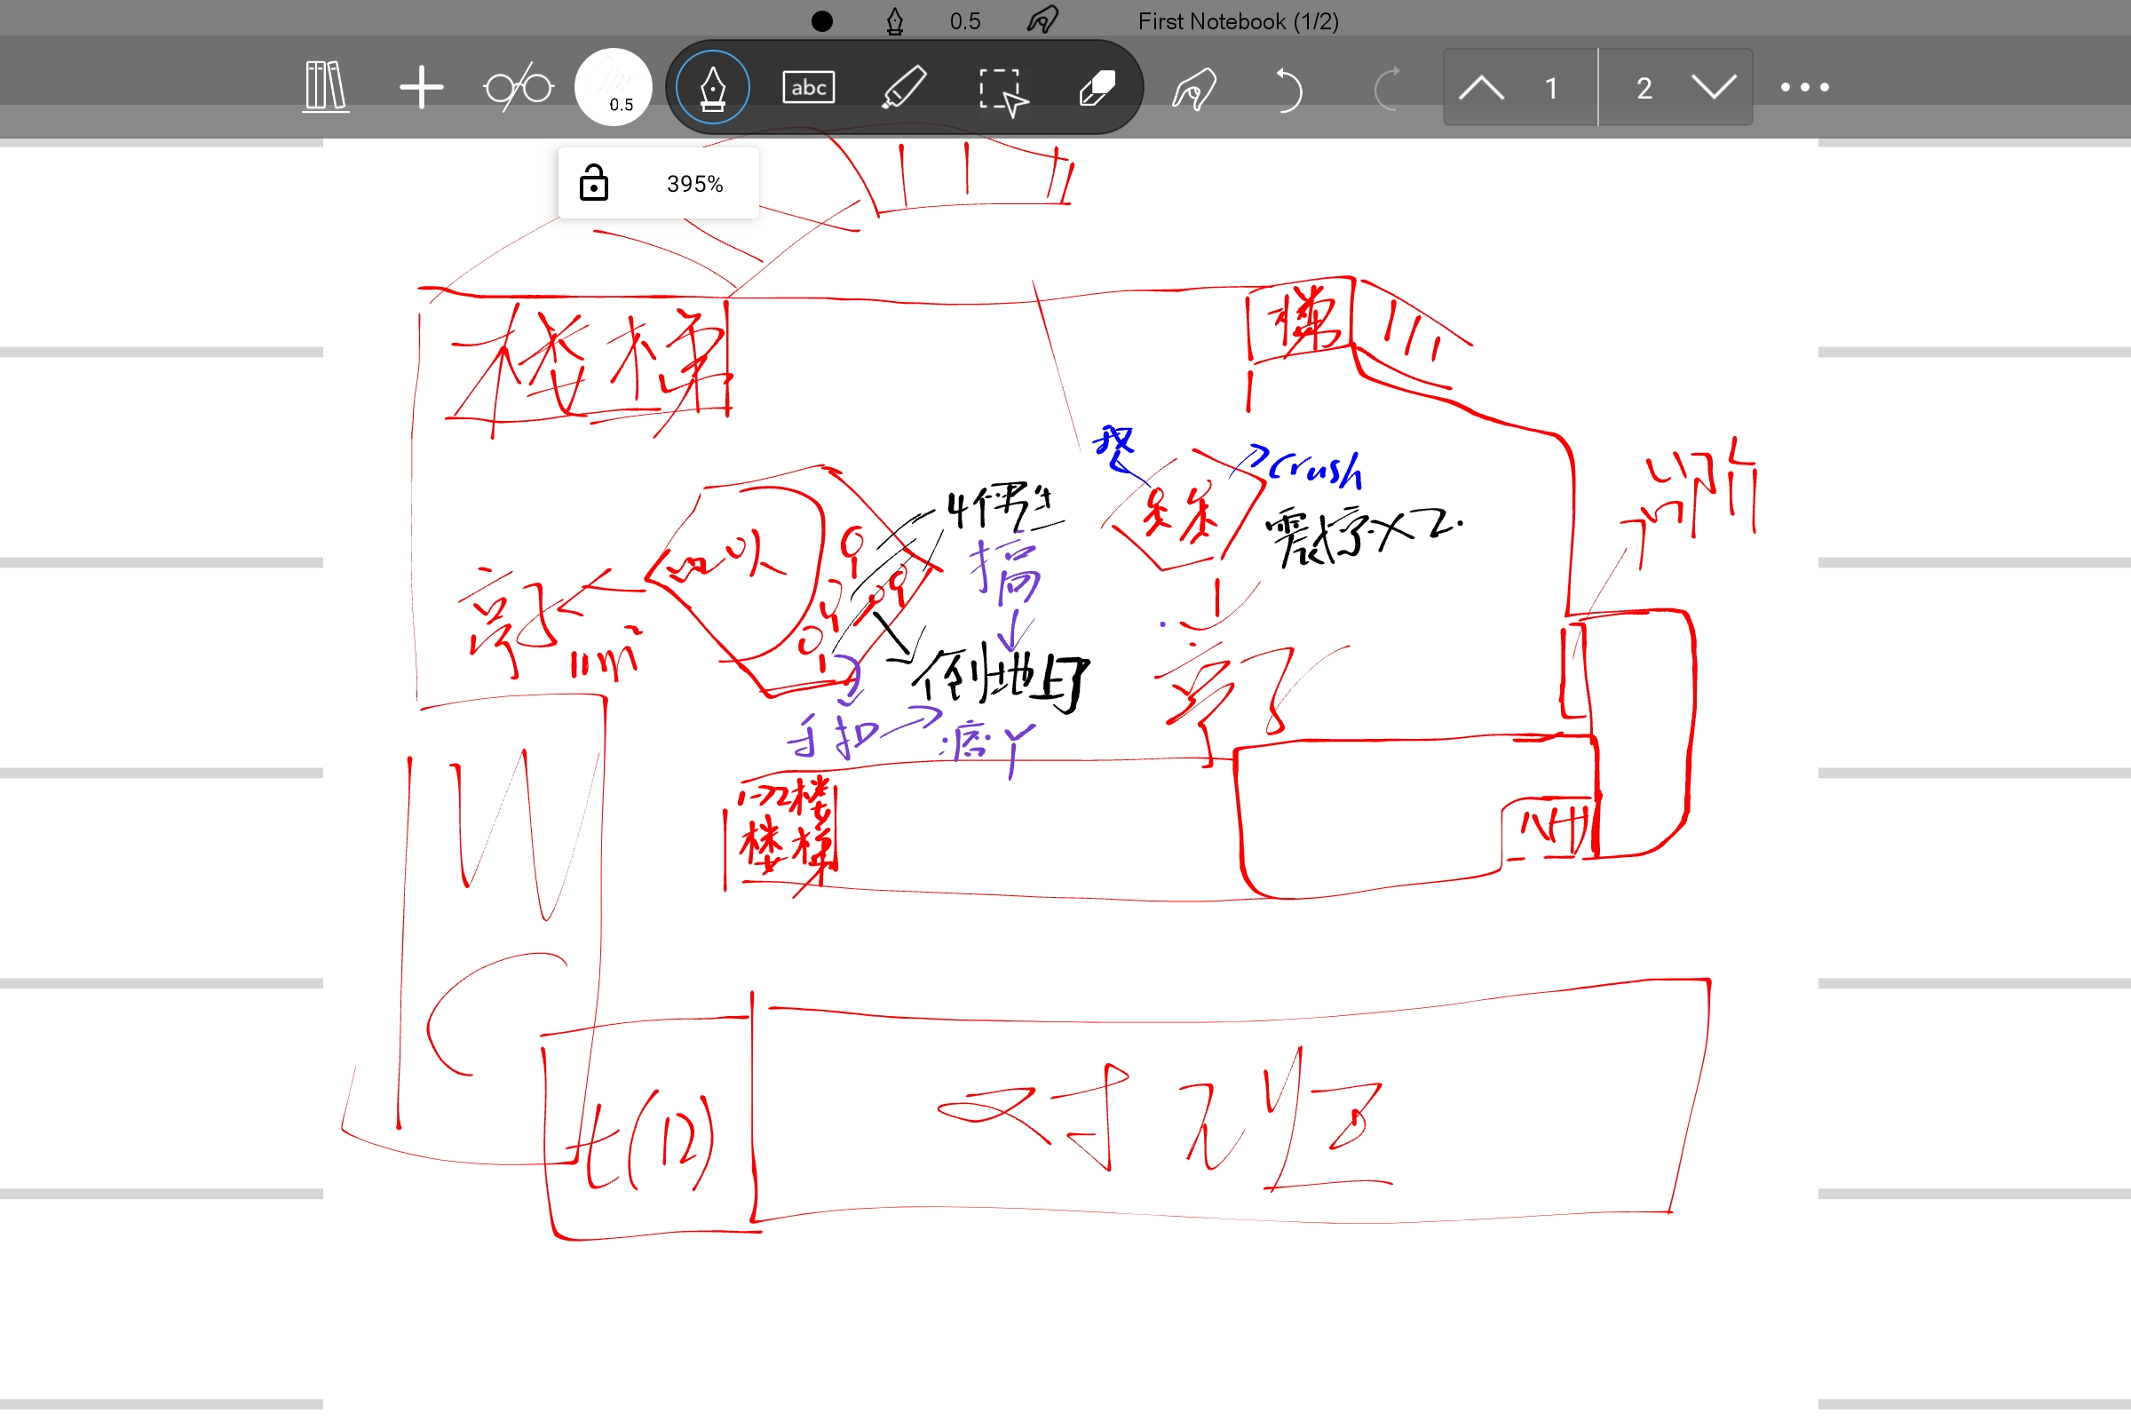Choose the highlighter tool
Viewport: 2131px width, 1421px height.
pos(904,87)
